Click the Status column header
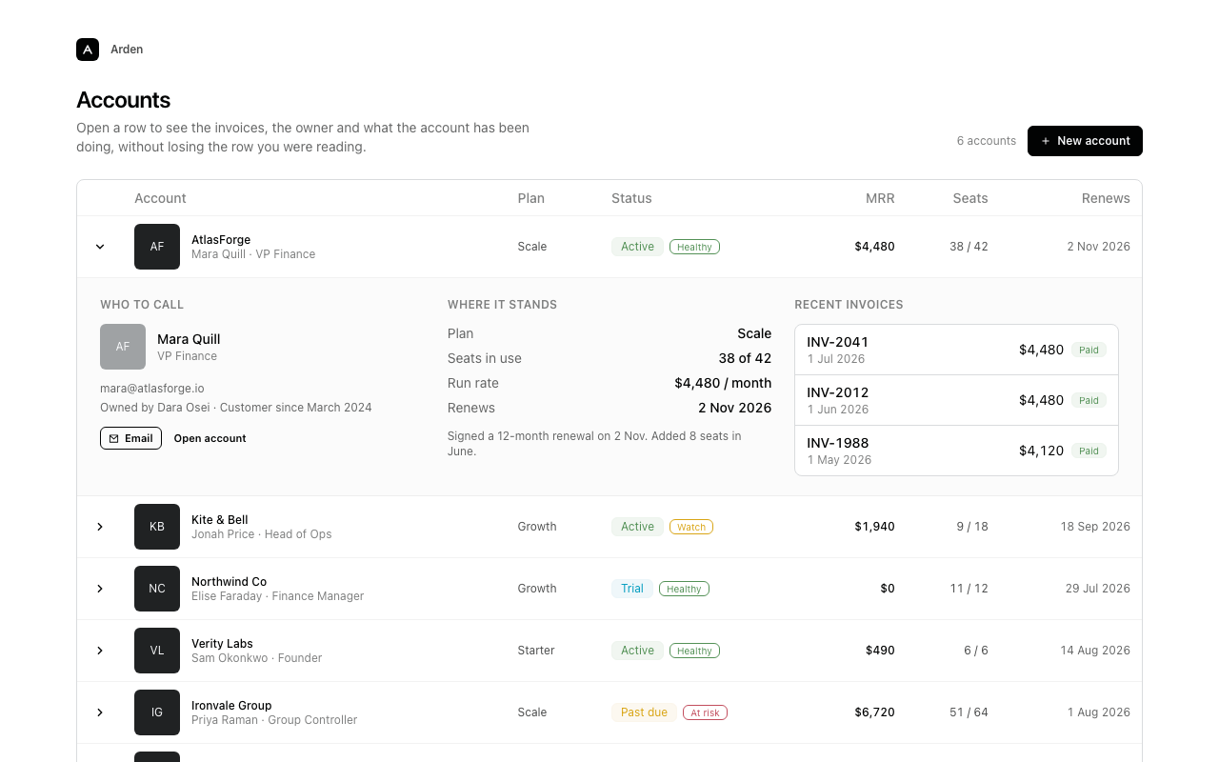 [631, 198]
